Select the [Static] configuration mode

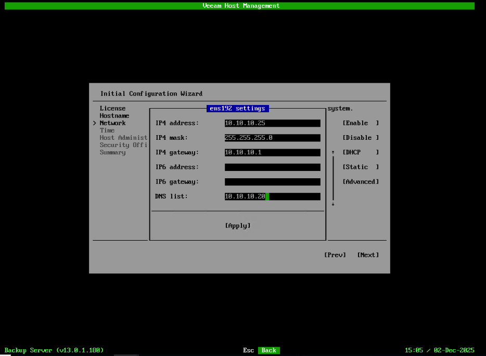361,166
